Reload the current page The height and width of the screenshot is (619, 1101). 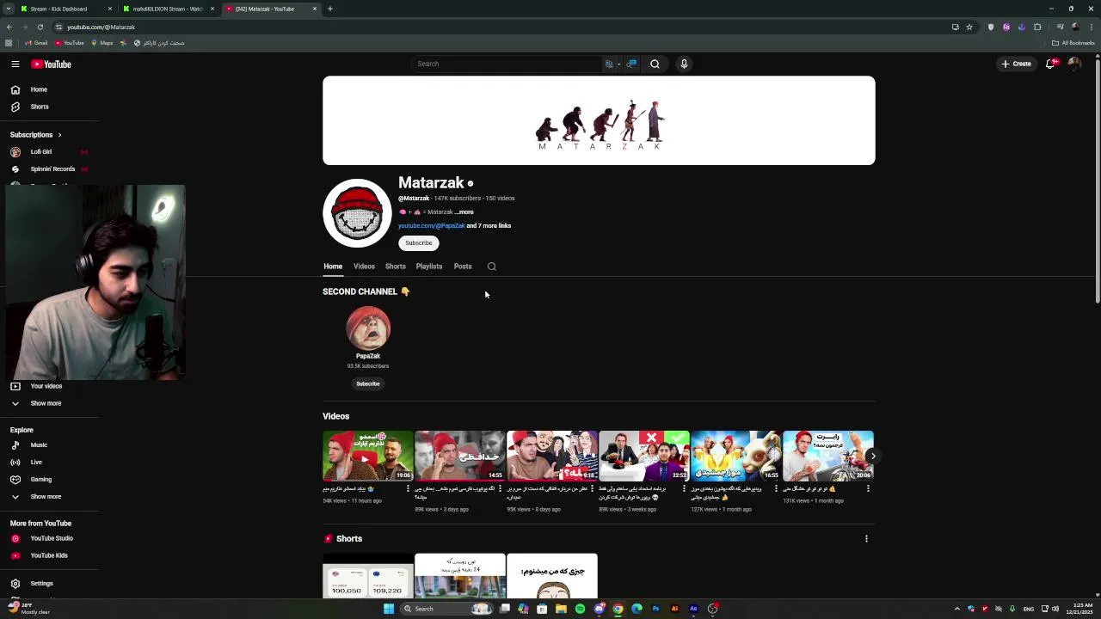40,27
